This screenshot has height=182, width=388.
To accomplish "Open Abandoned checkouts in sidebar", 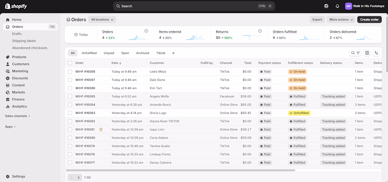I will coord(30,48).
